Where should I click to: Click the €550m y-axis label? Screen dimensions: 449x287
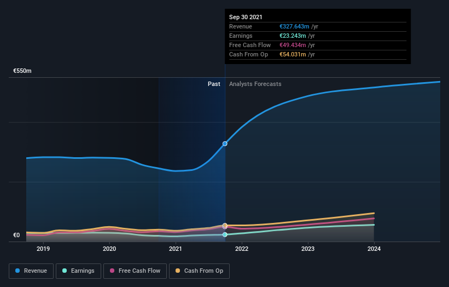point(22,71)
